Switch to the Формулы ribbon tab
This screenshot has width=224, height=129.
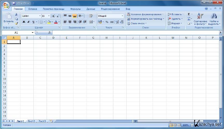click(75, 9)
